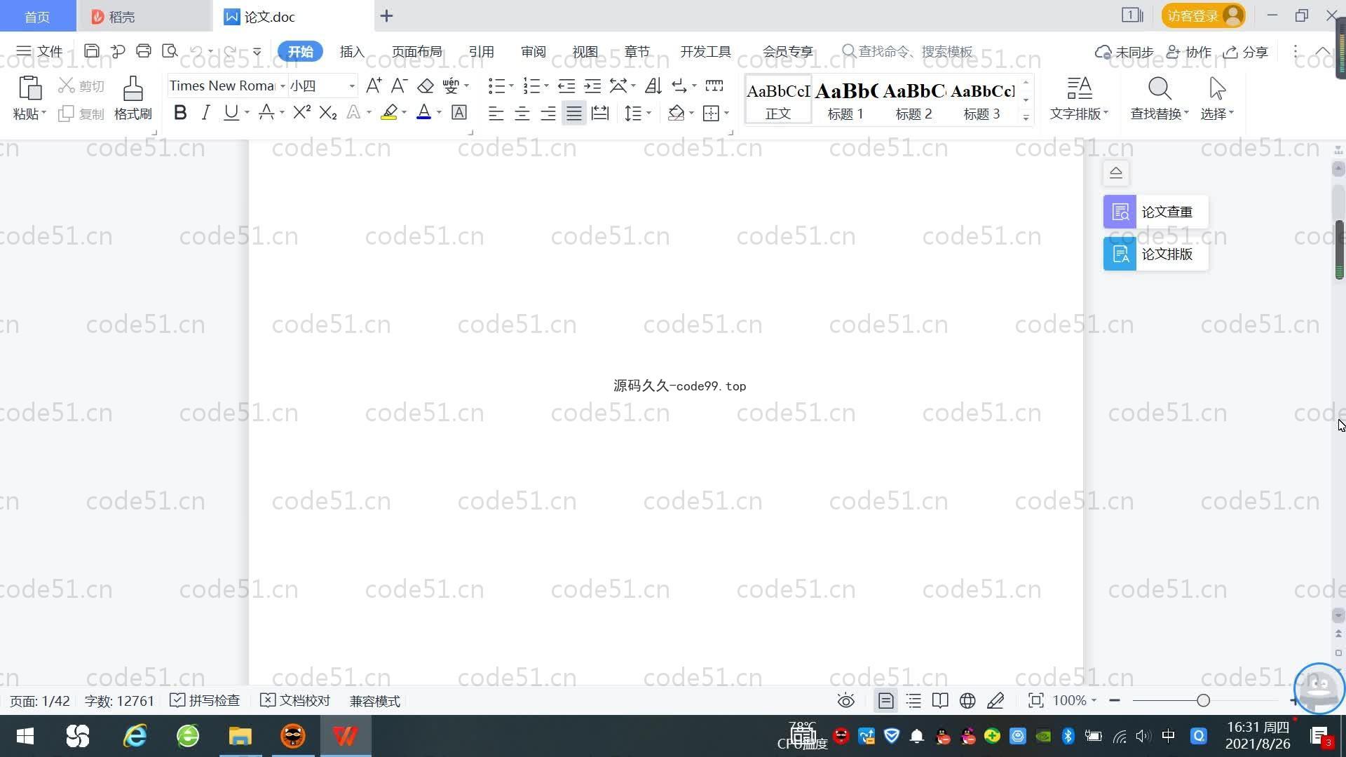Open the 文件 menu
Viewport: 1346px width, 757px height.
point(40,51)
